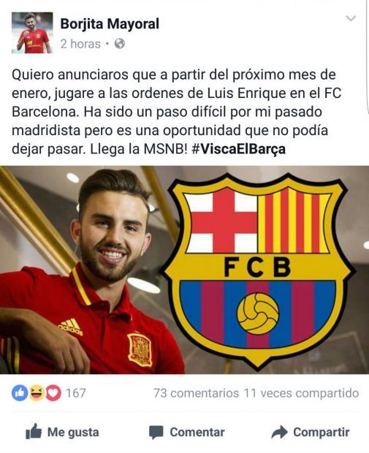Open Borjita Mayoral profile picture
Viewport: 369px width, 453px height.
(x=32, y=33)
